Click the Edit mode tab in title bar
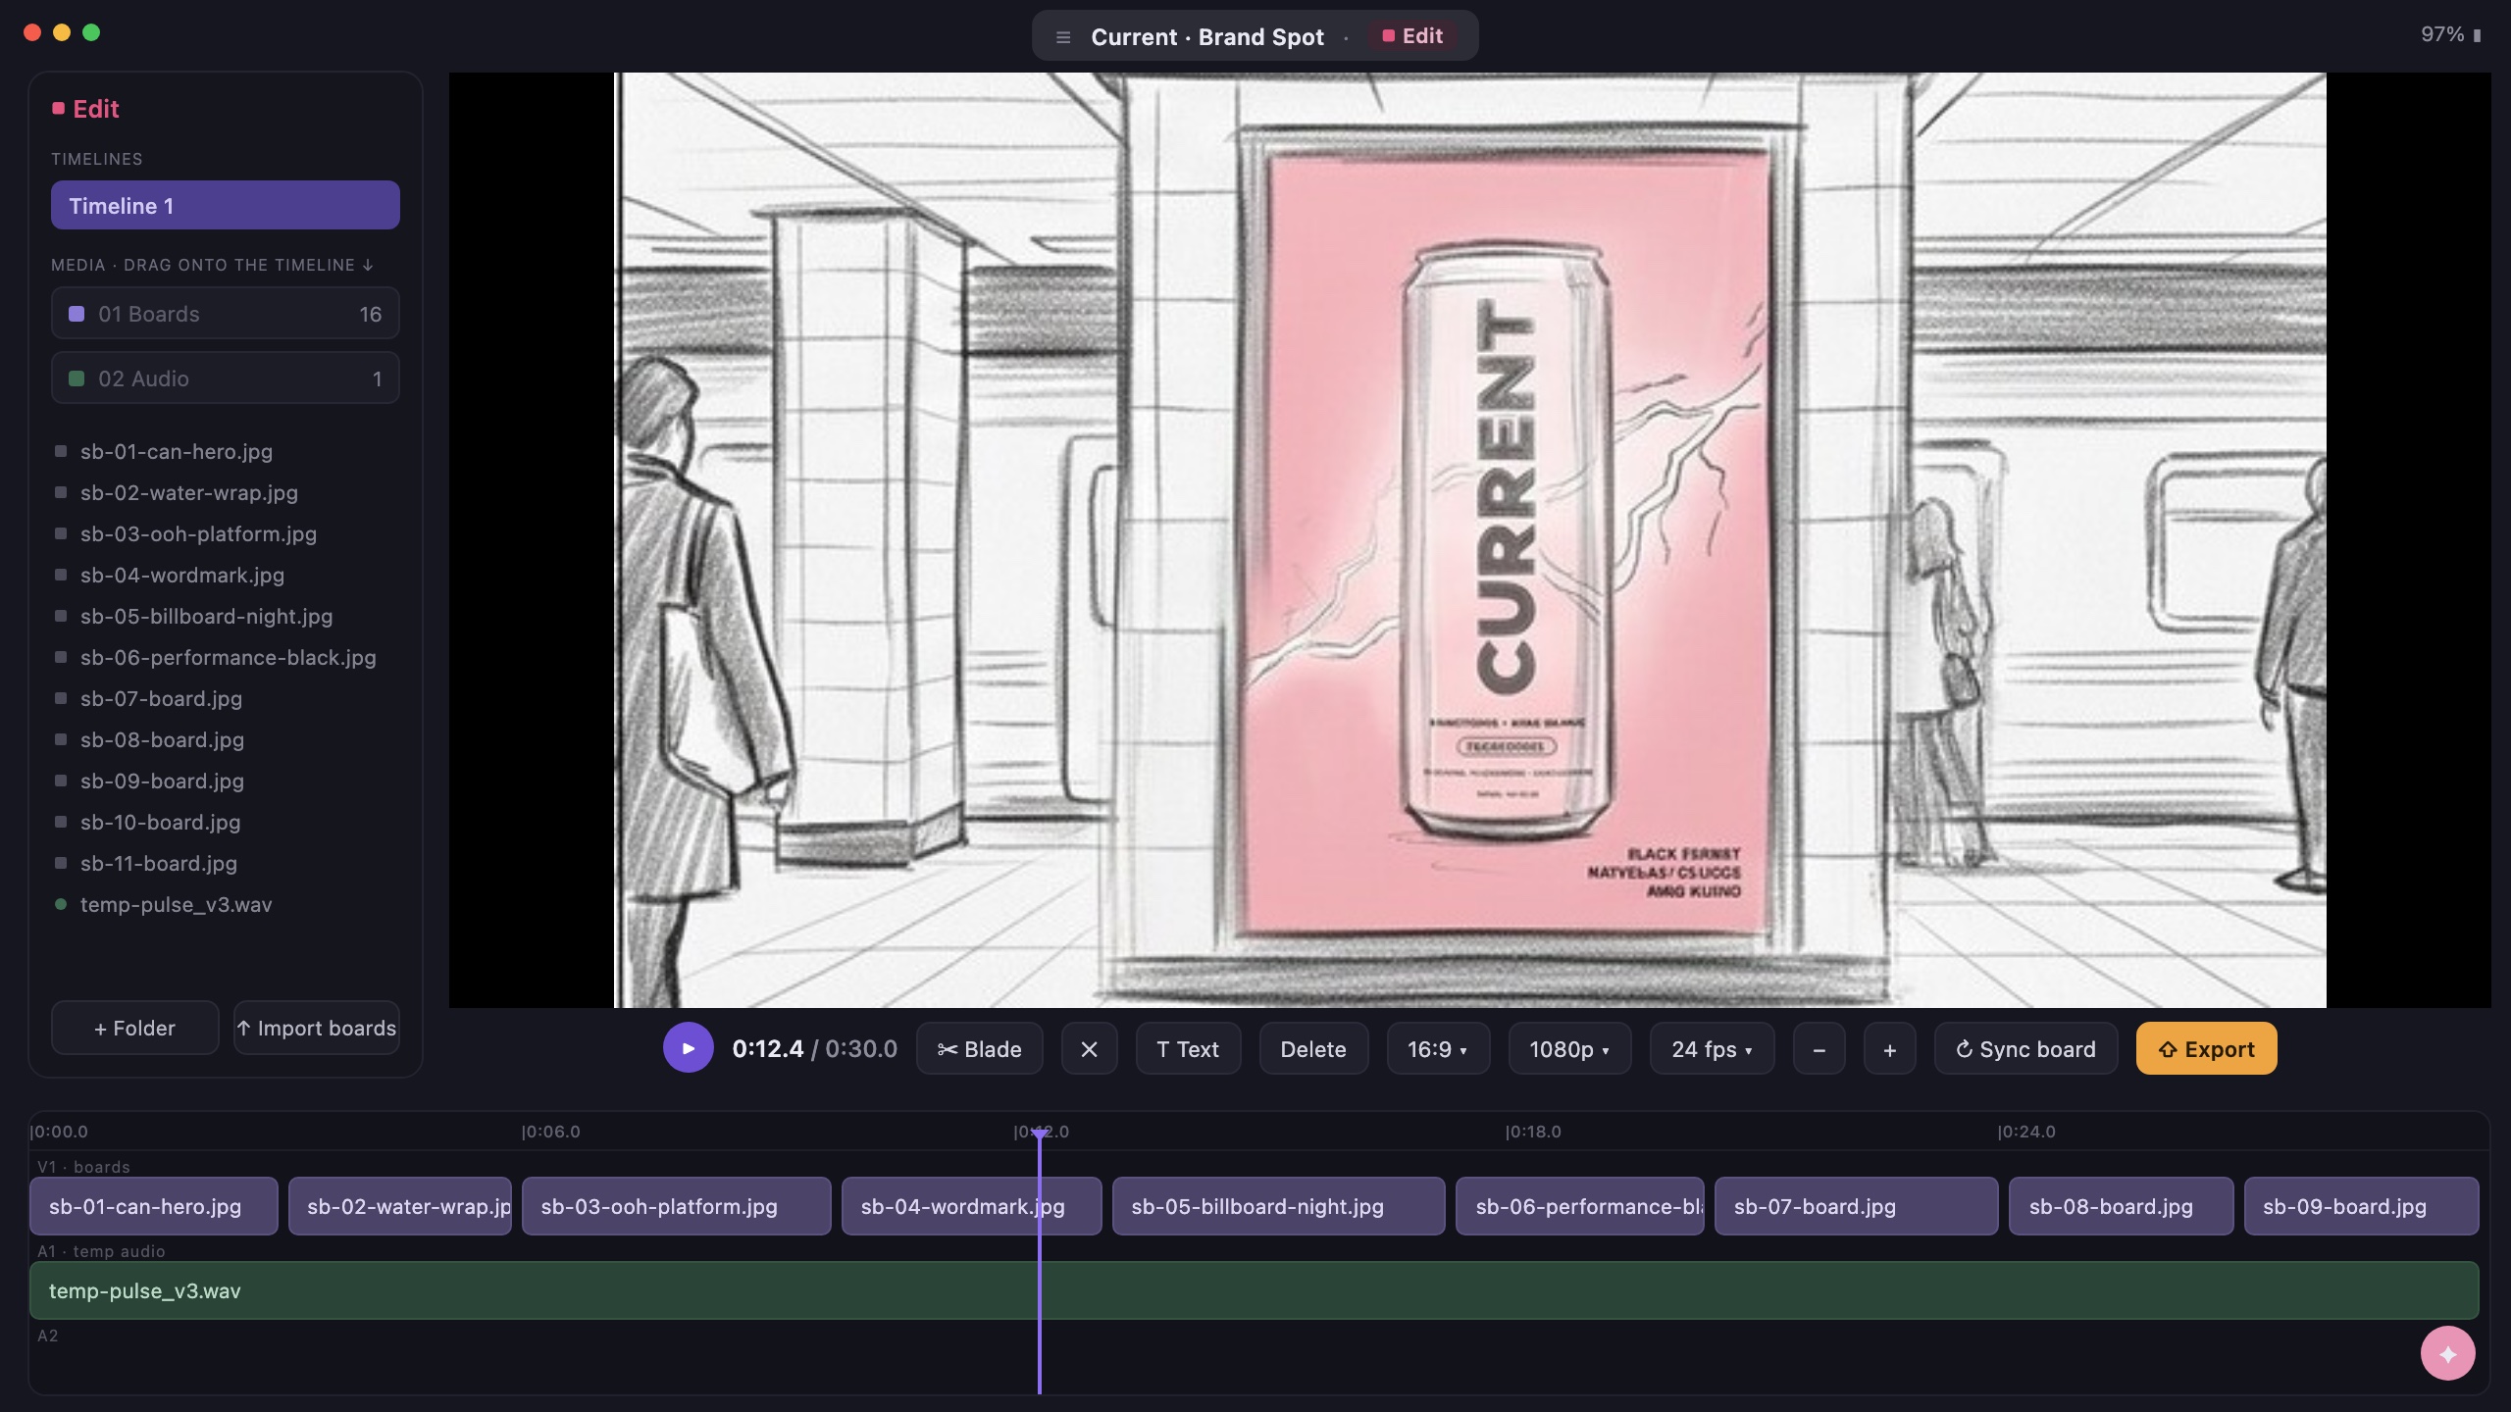 (1412, 36)
